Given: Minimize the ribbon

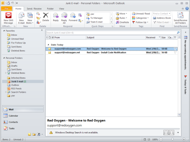Looking at the screenshot, I should point(183,9).
